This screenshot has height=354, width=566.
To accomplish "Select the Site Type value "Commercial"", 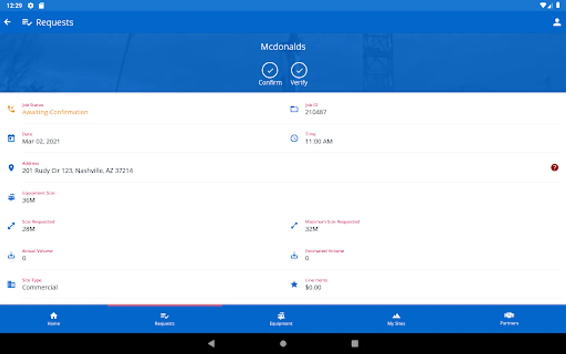I will pos(40,288).
